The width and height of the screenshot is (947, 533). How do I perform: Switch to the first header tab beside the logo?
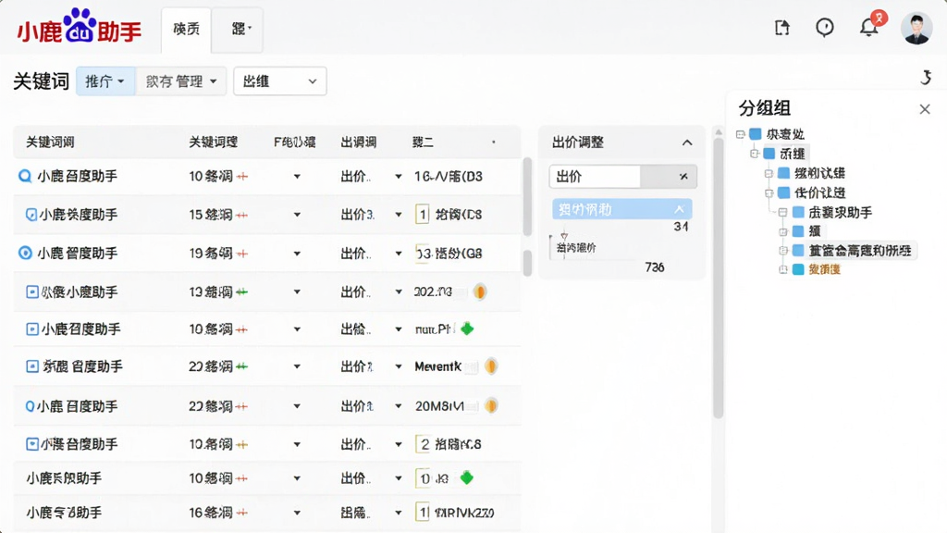pyautogui.click(x=186, y=30)
